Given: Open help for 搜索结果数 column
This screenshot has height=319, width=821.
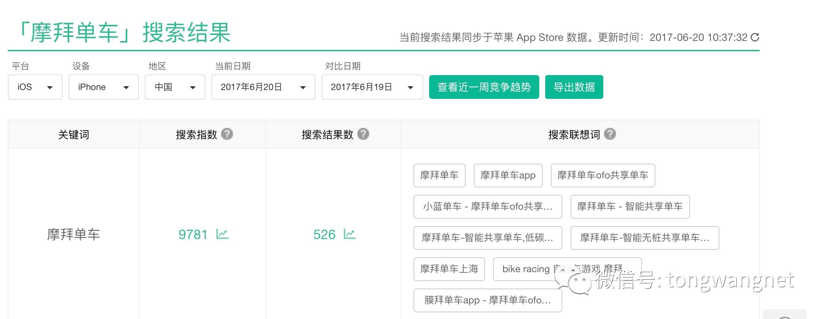Looking at the screenshot, I should coord(363,134).
